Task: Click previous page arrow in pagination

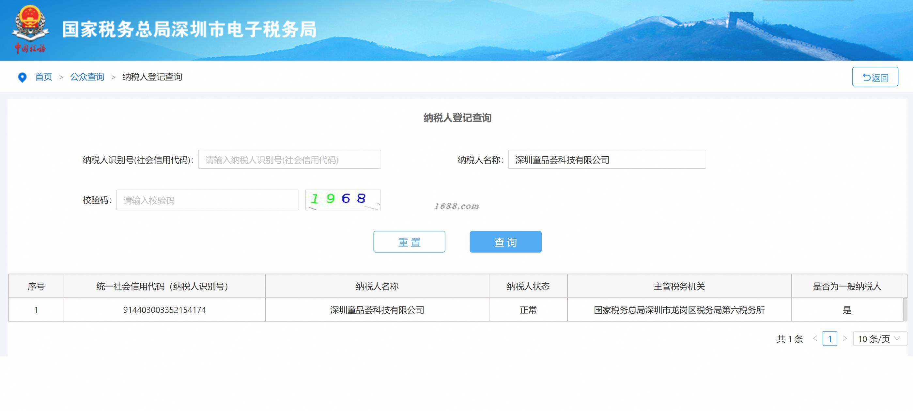Action: (815, 338)
